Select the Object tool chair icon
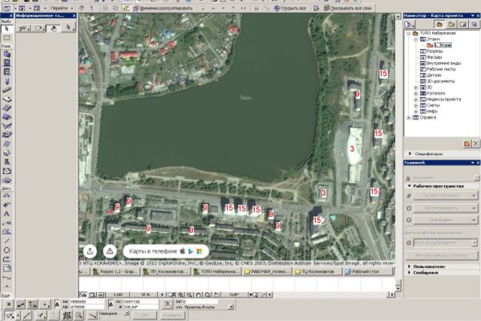 [6, 162]
